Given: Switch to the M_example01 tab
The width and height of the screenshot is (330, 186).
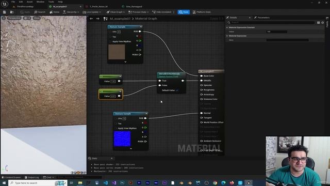Looking at the screenshot, I should point(60,7).
